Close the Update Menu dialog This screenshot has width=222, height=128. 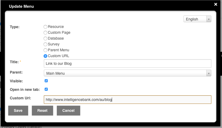point(216,4)
